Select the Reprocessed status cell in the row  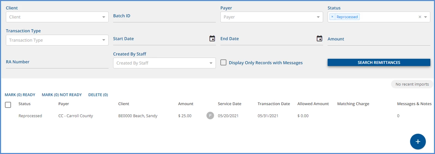click(x=30, y=116)
